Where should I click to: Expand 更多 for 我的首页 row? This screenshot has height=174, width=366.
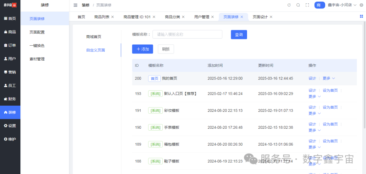click(x=329, y=79)
